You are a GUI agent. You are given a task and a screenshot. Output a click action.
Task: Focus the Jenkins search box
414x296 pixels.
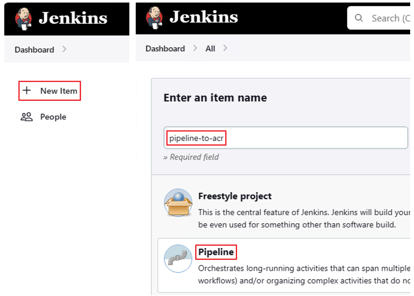click(379, 18)
